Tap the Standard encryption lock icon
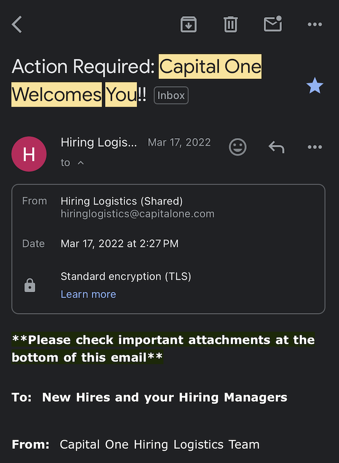The height and width of the screenshot is (463, 339). [30, 285]
